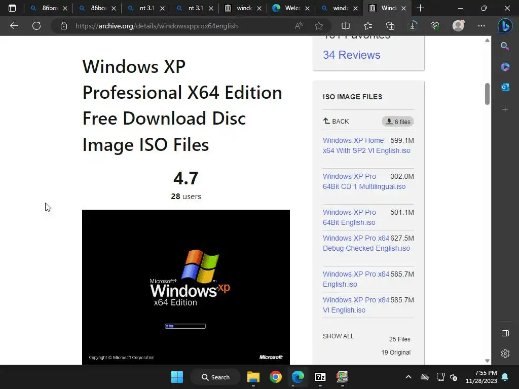Download Windows XP Pro 64Bit English.iso
519x389 pixels.
point(350,217)
